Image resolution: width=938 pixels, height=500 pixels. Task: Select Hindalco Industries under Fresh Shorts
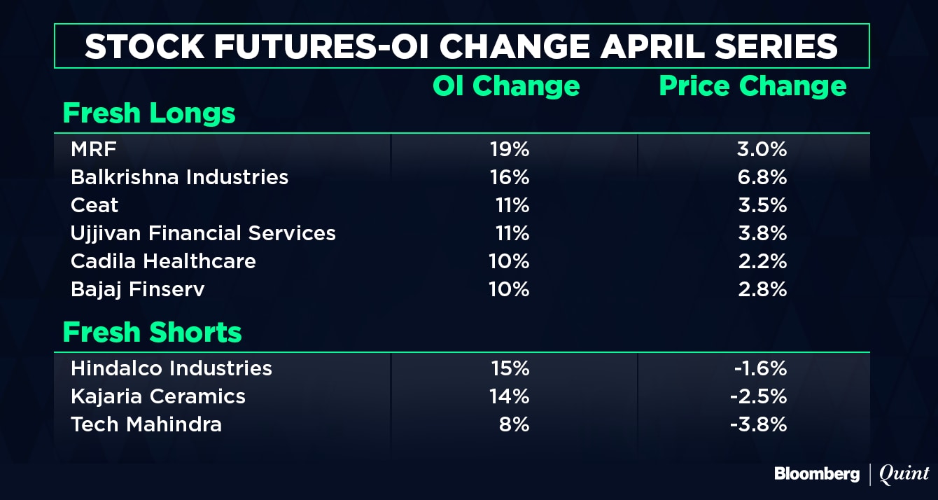(x=171, y=368)
